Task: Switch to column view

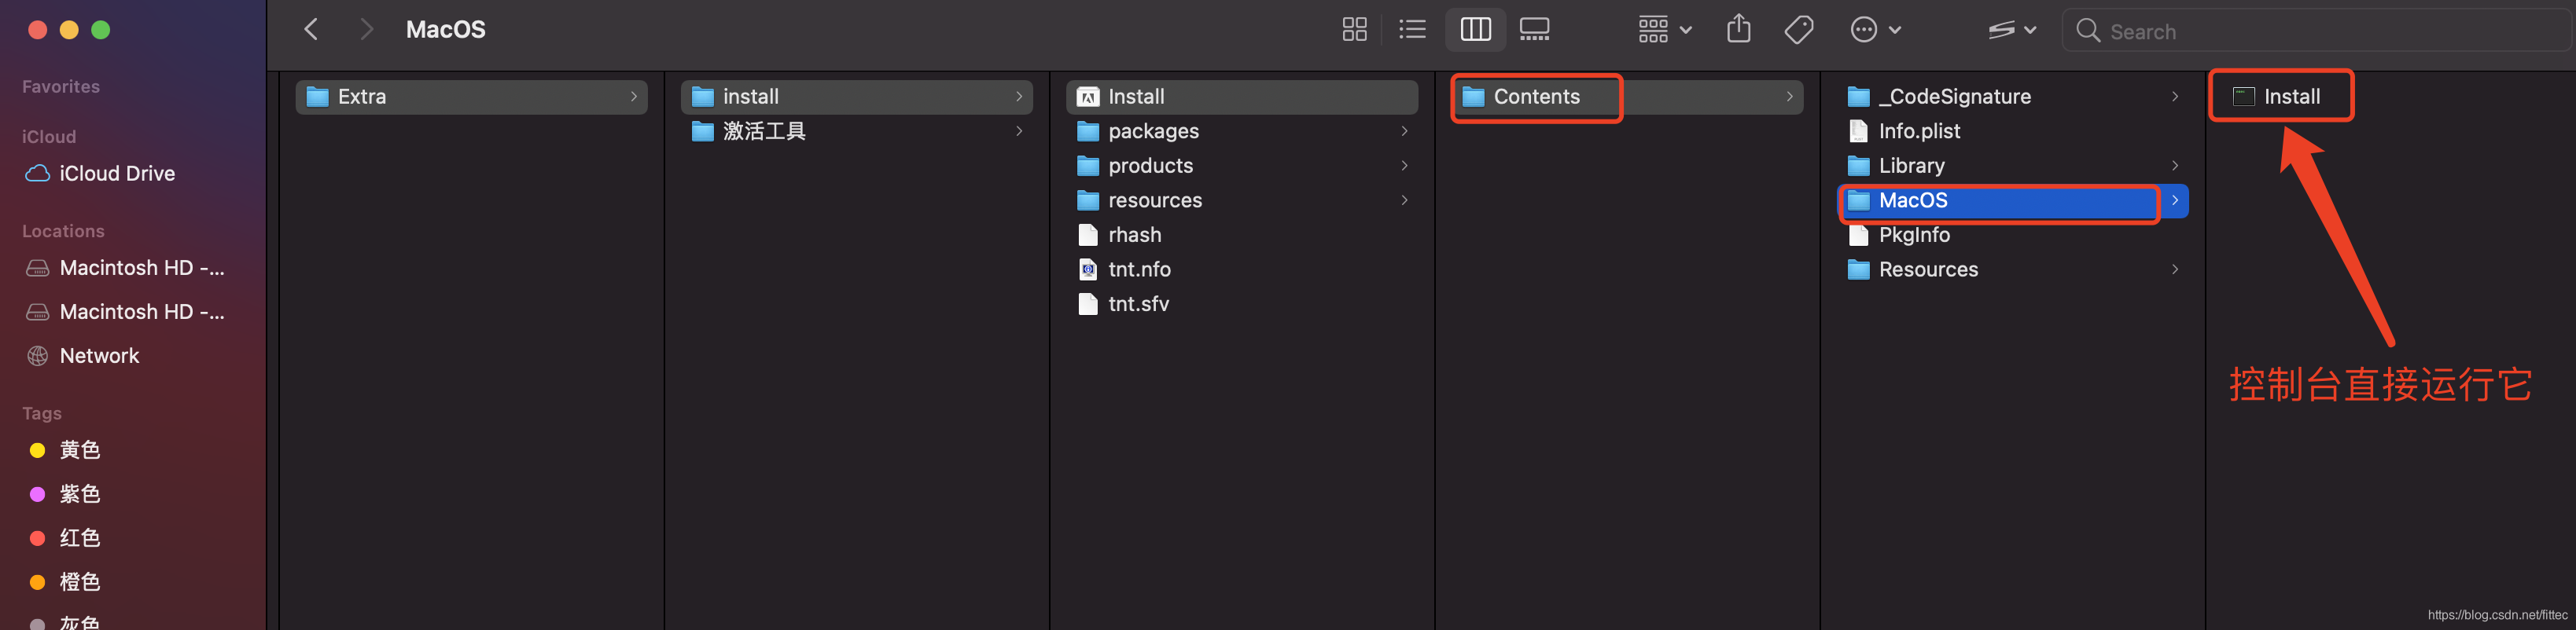Action: (1476, 30)
